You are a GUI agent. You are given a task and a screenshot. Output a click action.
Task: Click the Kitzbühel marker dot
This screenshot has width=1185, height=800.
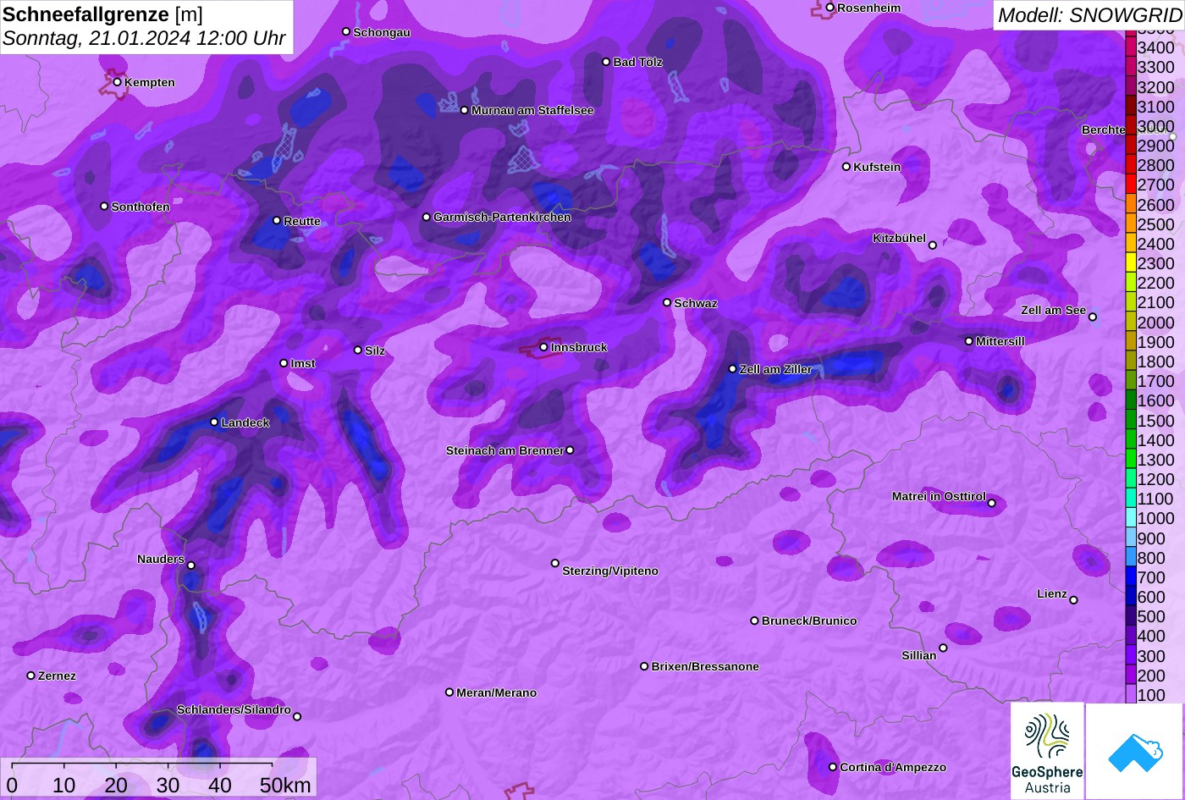933,246
